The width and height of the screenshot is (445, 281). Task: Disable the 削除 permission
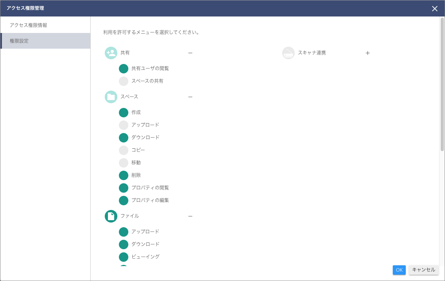tap(123, 175)
